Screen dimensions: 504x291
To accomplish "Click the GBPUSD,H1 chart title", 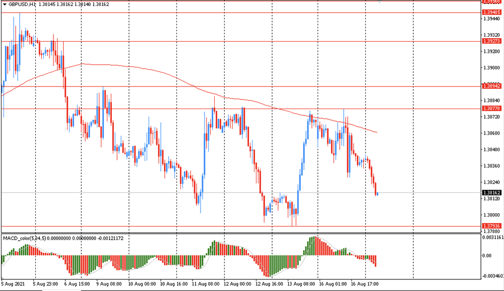I will 22,5.
